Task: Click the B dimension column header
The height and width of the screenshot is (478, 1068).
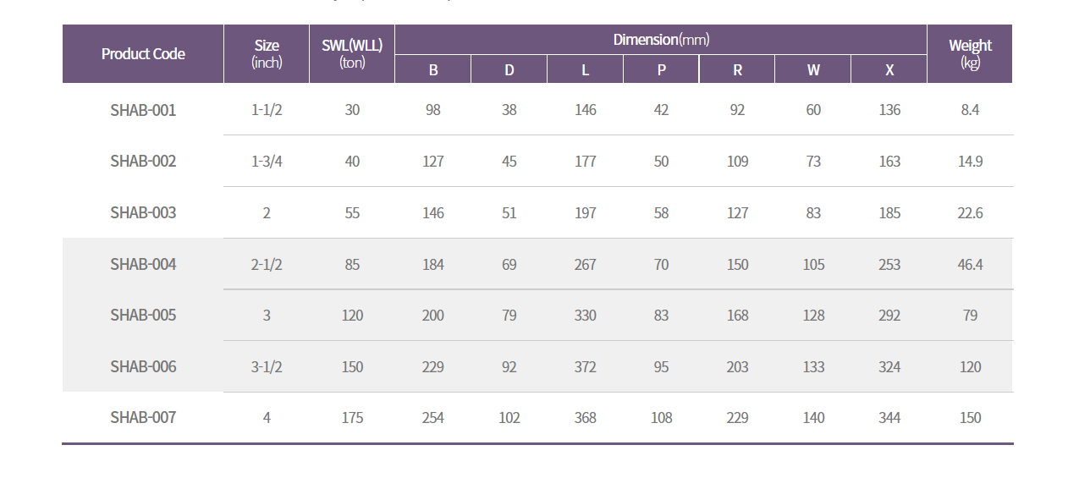Action: pyautogui.click(x=433, y=69)
